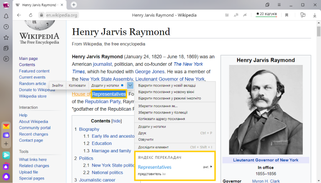The height and width of the screenshot is (183, 321).
Task: Open the messenger arrow icon in sidebar
Action: coord(6,156)
